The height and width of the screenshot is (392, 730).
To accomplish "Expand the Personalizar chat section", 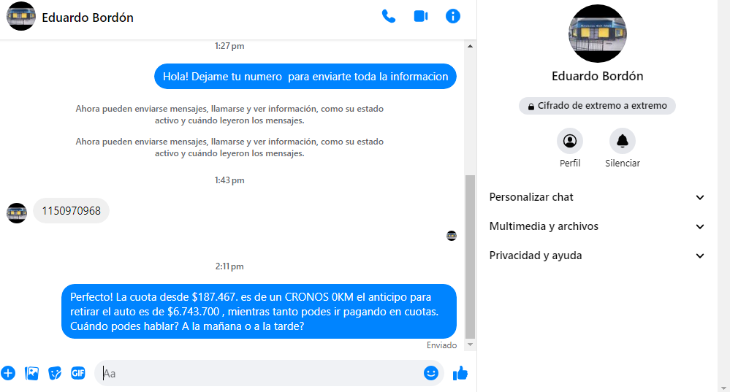I will point(597,197).
